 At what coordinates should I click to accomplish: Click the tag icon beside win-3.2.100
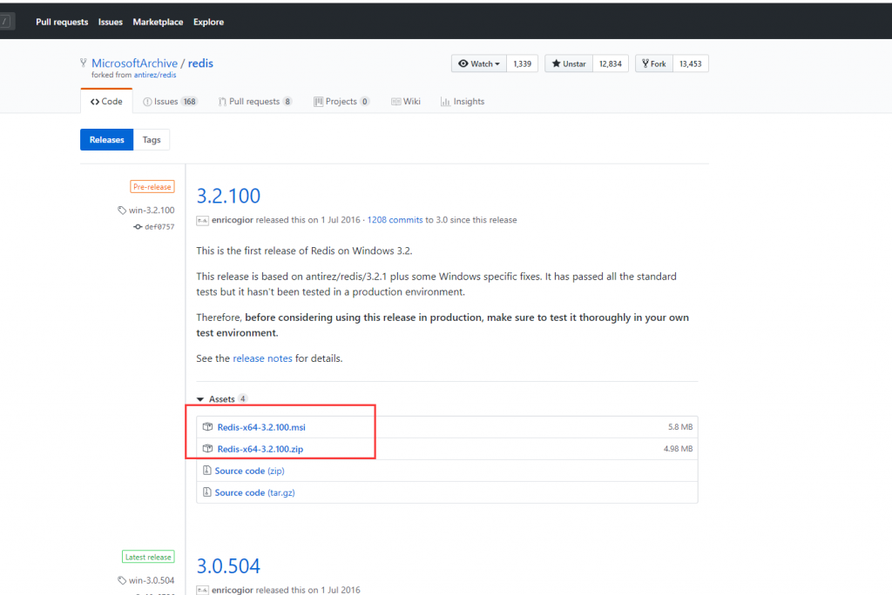tap(122, 211)
